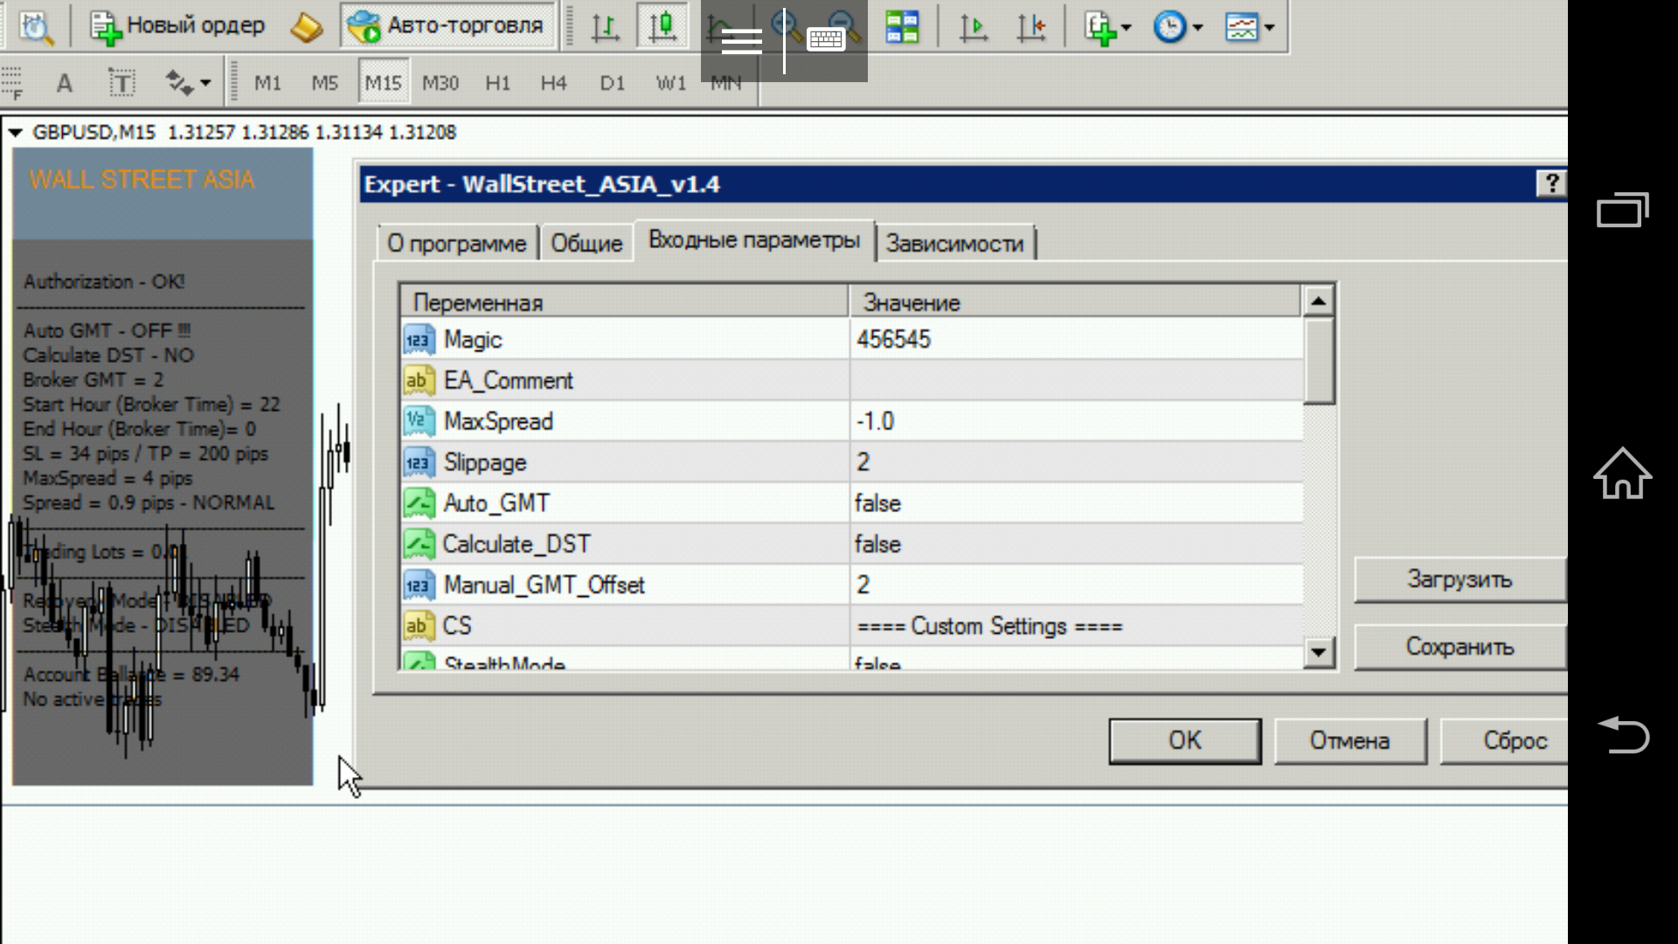Select the arrows objects tool
The image size is (1678, 944).
tap(179, 83)
